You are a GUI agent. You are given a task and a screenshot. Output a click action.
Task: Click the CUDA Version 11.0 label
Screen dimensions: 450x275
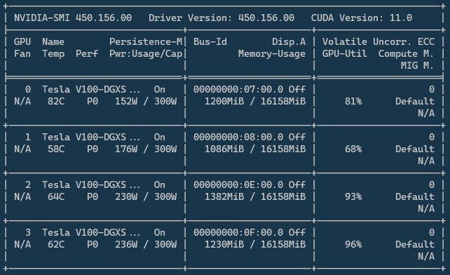(362, 18)
